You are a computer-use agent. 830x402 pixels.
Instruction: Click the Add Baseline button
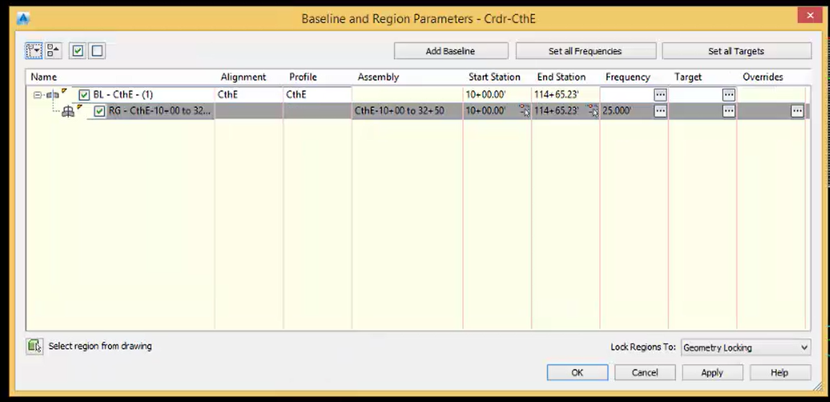pos(450,51)
